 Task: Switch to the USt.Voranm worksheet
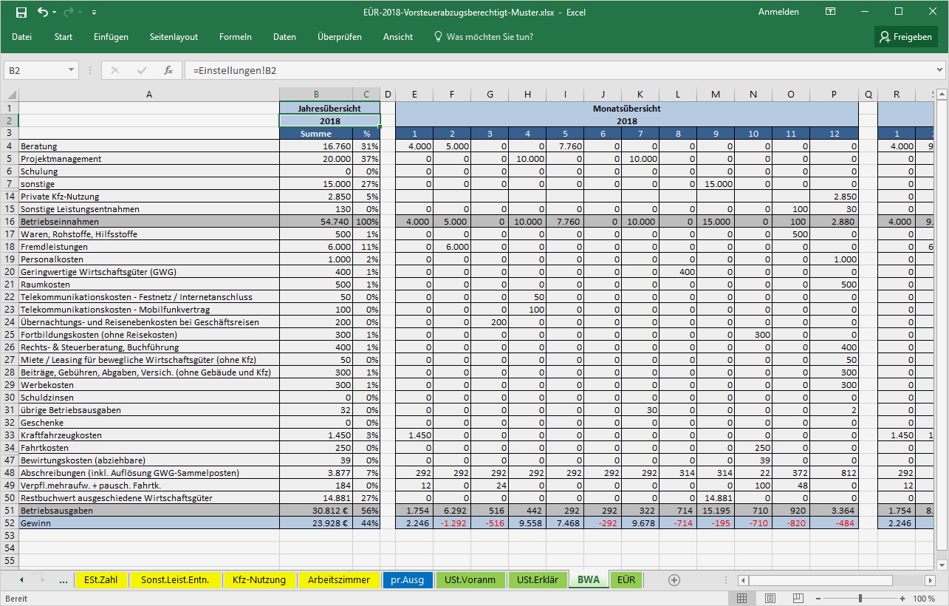[x=470, y=580]
